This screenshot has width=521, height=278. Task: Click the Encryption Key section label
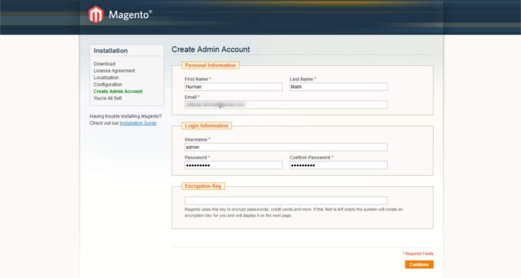(203, 186)
